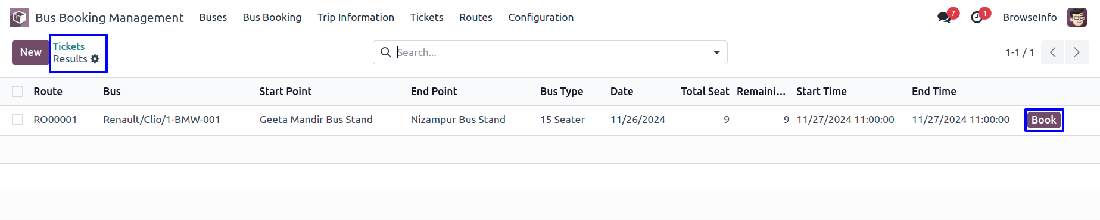Open the Configuration menu
The height and width of the screenshot is (220, 1100).
541,17
